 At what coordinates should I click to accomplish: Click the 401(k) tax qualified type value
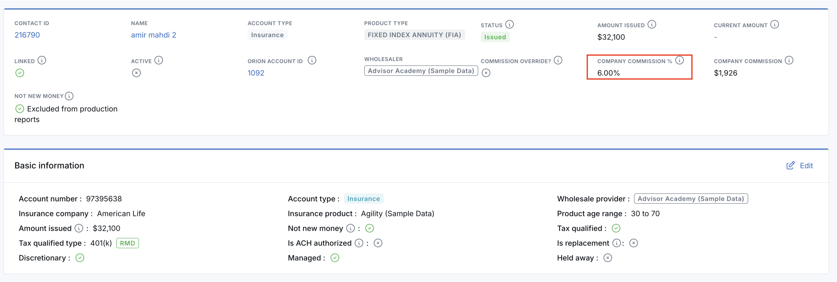pos(101,243)
